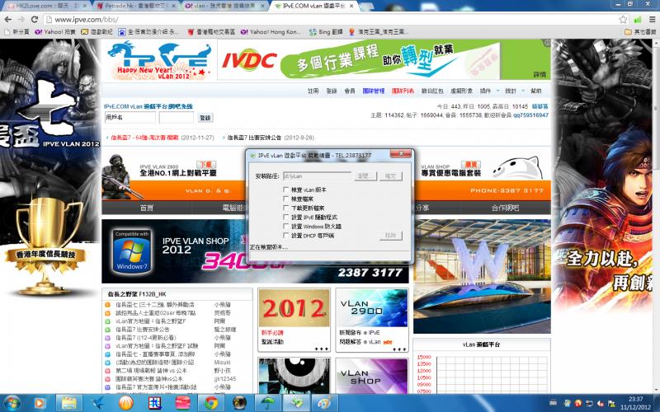The height and width of the screenshot is (412, 660).
Task: Click the 下載 button on vLan 2900 banner
Action: (x=206, y=165)
